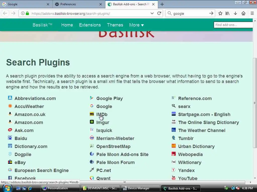Click the AccuWeather sun icon

10,106
